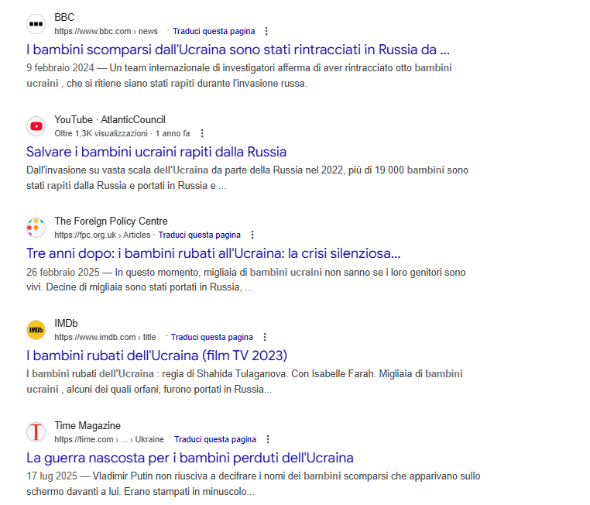Open 'Tre anni dopo' Foreign Policy article
The image size is (590, 505).
[x=213, y=253]
